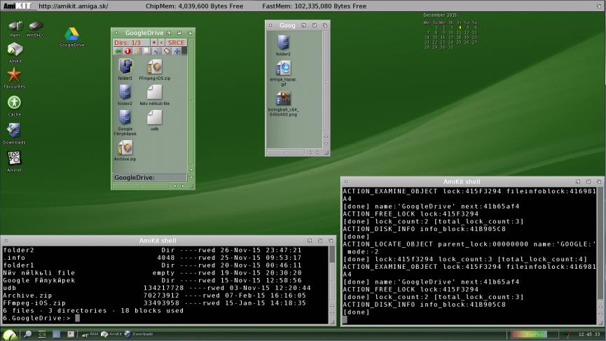Toggle the SRCE source button
The image size is (606, 341).
pos(177,43)
